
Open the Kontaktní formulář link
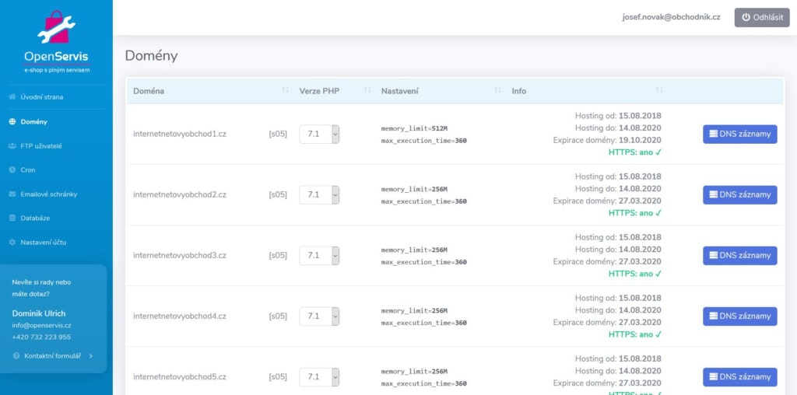[x=53, y=355]
